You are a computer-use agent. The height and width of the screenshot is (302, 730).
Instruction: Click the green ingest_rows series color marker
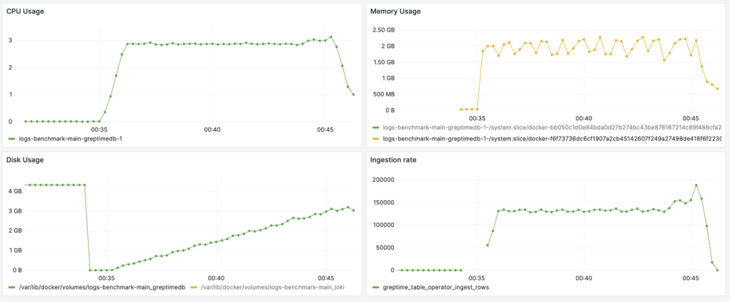pyautogui.click(x=375, y=288)
